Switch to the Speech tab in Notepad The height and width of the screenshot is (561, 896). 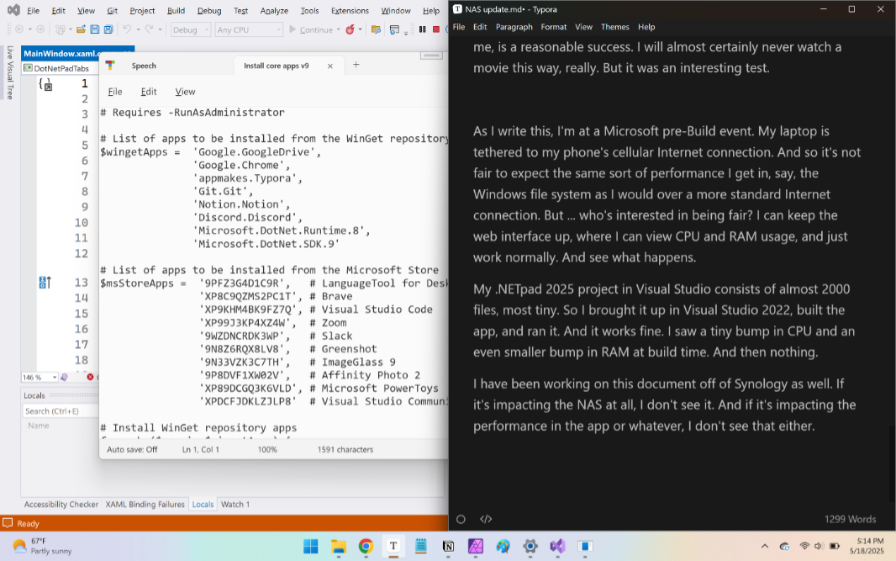click(144, 66)
